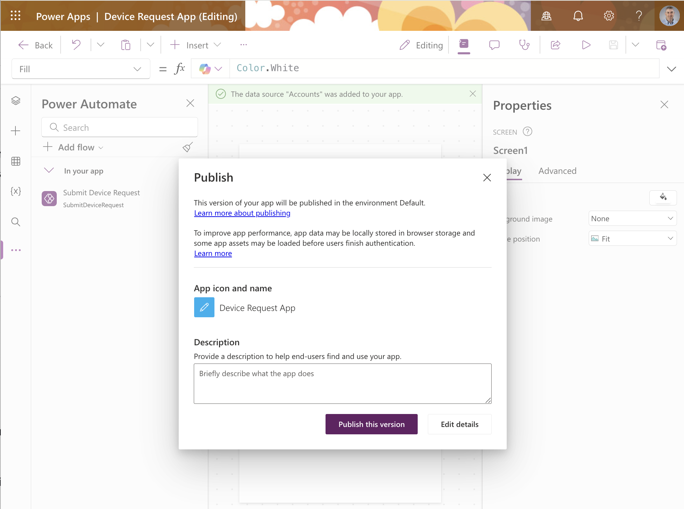Close the Power Automate panel
Viewport: 684px width, 509px height.
pyautogui.click(x=190, y=103)
